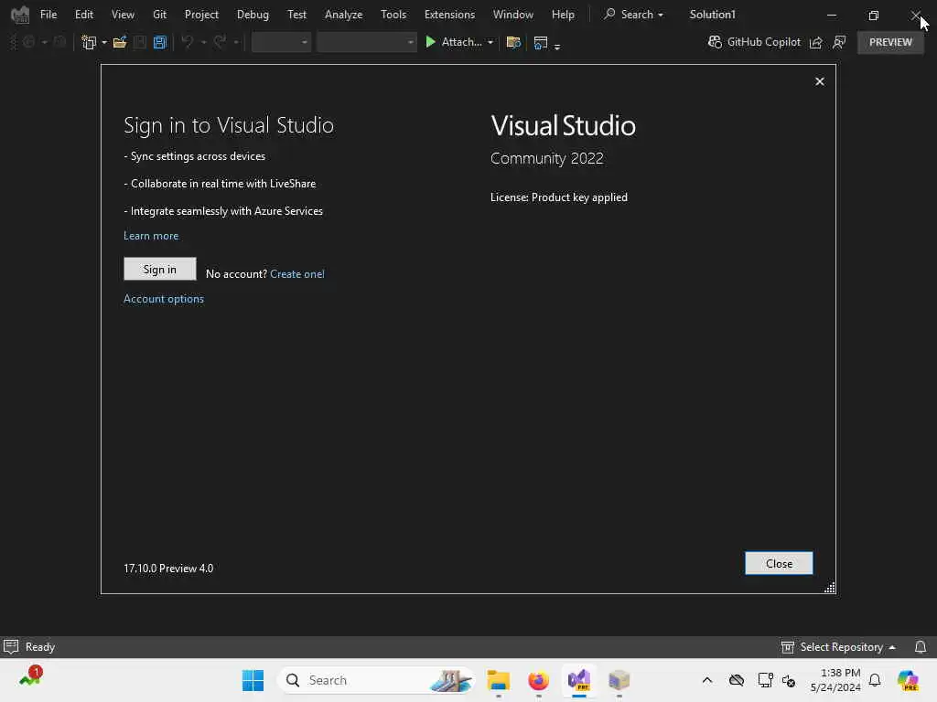
Task: Open the Window menu
Action: click(x=512, y=15)
